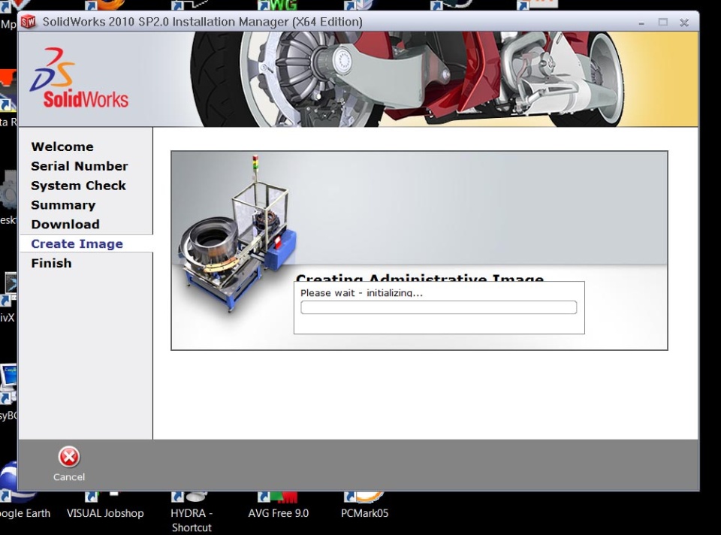Go to the Summary step
The height and width of the screenshot is (535, 721).
click(x=63, y=204)
